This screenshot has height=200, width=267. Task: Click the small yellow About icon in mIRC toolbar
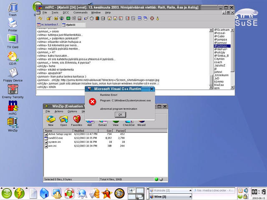tap(158, 18)
